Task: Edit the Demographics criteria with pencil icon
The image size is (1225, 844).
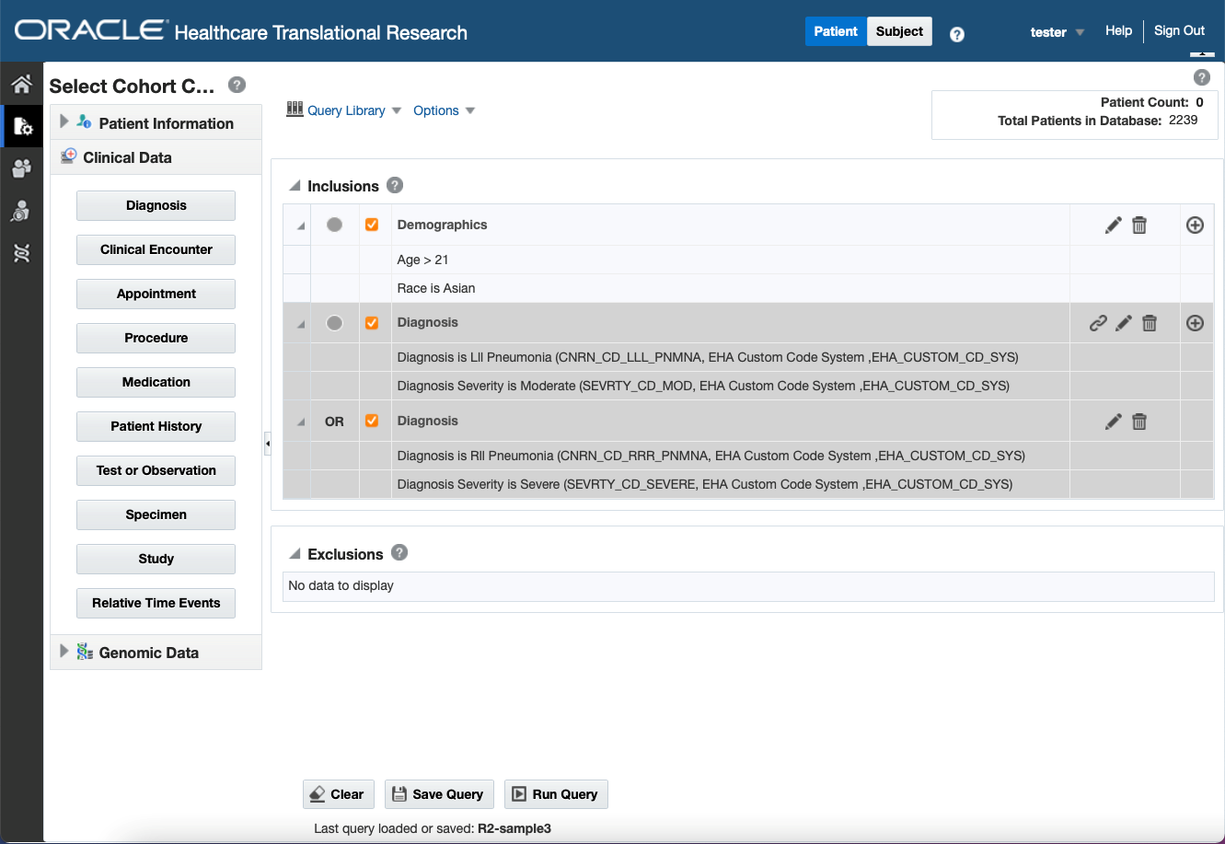Action: [x=1113, y=225]
